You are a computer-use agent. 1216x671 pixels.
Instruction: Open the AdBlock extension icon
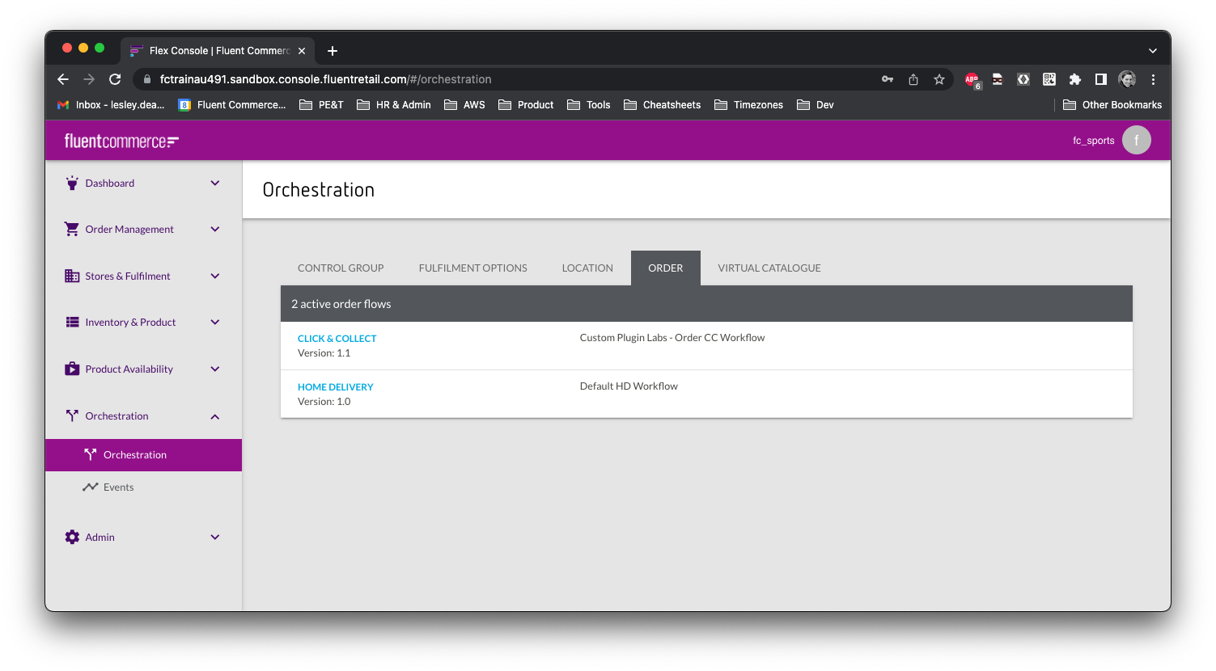click(x=972, y=79)
